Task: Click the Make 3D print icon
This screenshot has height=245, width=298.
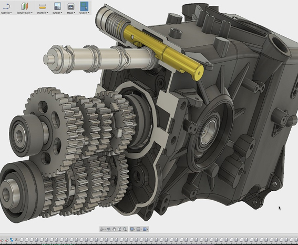Action: click(71, 6)
